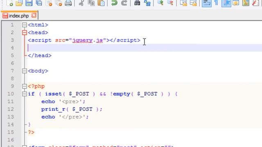262x147 pixels.
Task: Click the Paste clipboard icon
Action: pos(101,3)
